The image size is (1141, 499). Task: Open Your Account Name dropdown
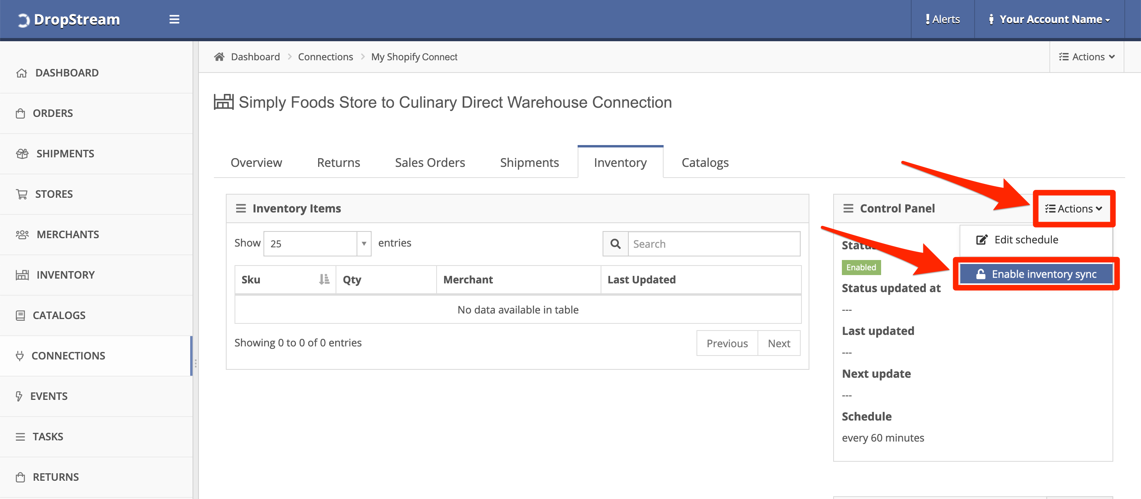pos(1049,19)
